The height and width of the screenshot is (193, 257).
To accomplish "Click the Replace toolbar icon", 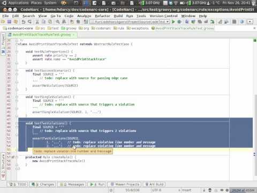I will [64, 22].
